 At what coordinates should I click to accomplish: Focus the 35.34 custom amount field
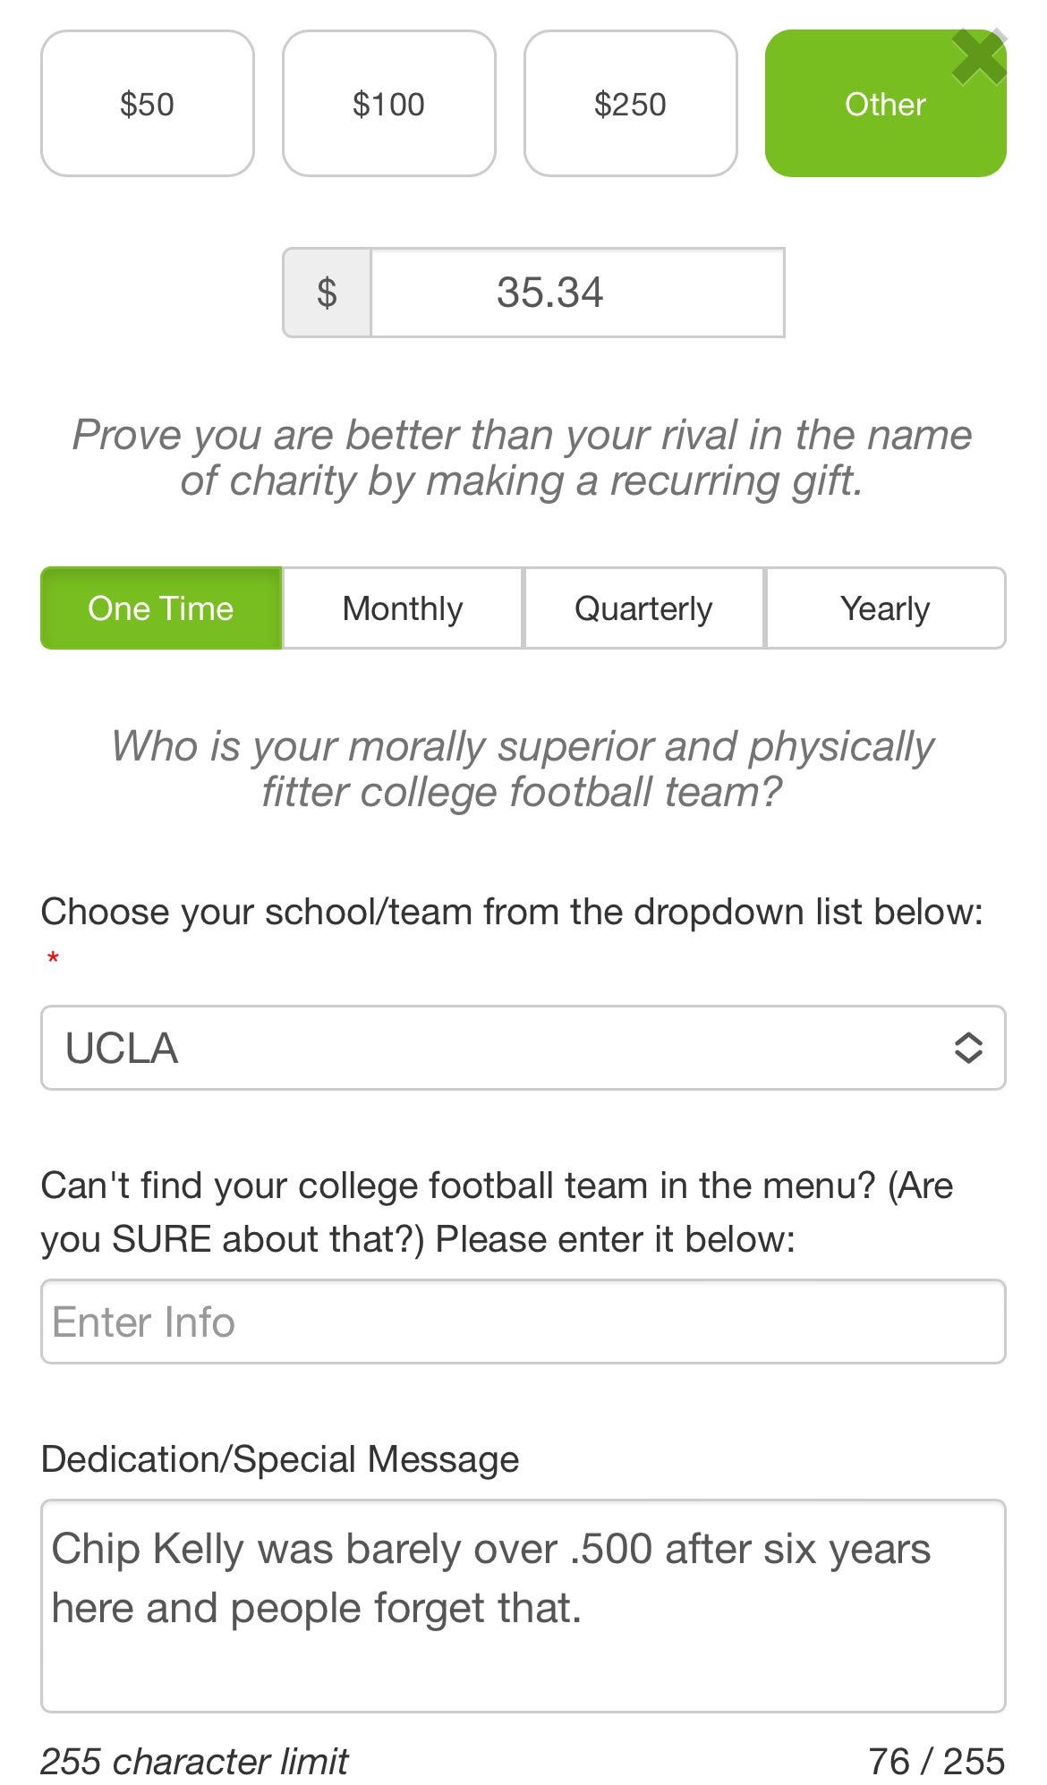click(x=577, y=293)
